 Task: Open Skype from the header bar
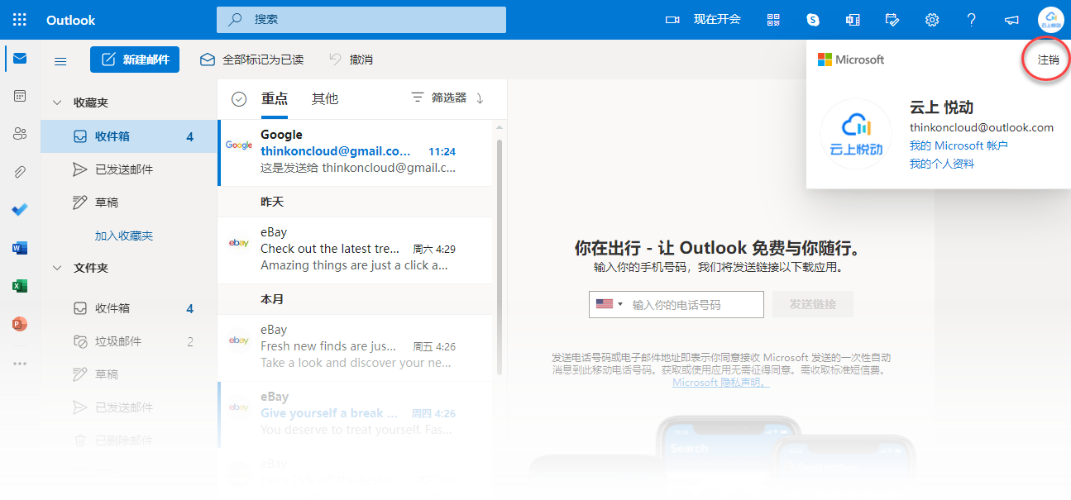click(814, 20)
